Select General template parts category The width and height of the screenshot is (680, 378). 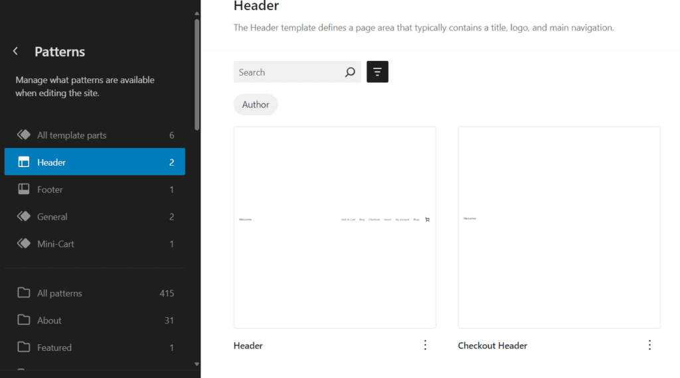tap(95, 216)
